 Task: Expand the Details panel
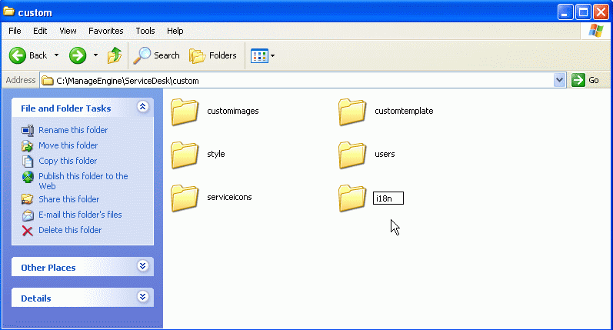pos(142,297)
